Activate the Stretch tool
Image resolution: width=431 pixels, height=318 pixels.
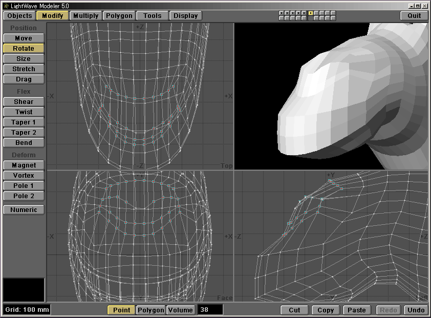[x=24, y=69]
